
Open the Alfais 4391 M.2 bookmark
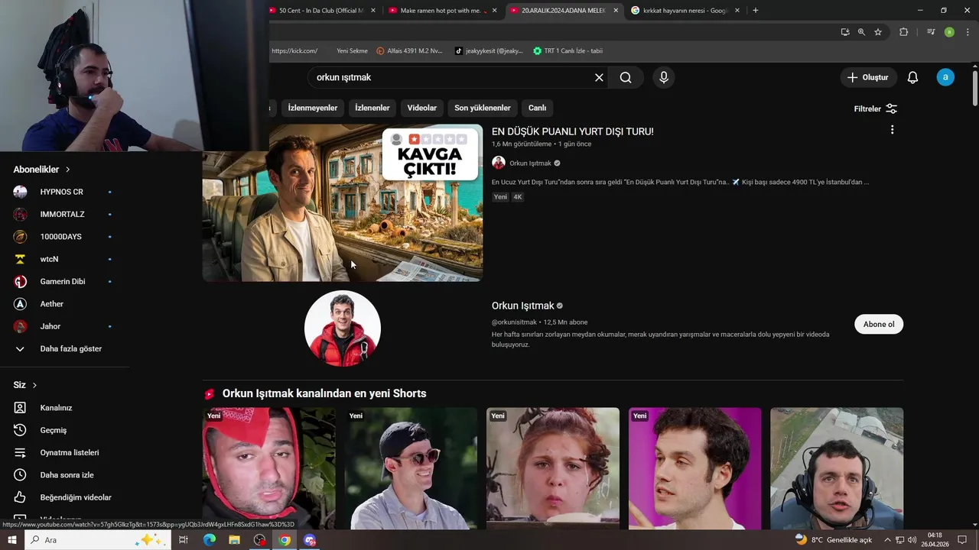click(x=409, y=51)
